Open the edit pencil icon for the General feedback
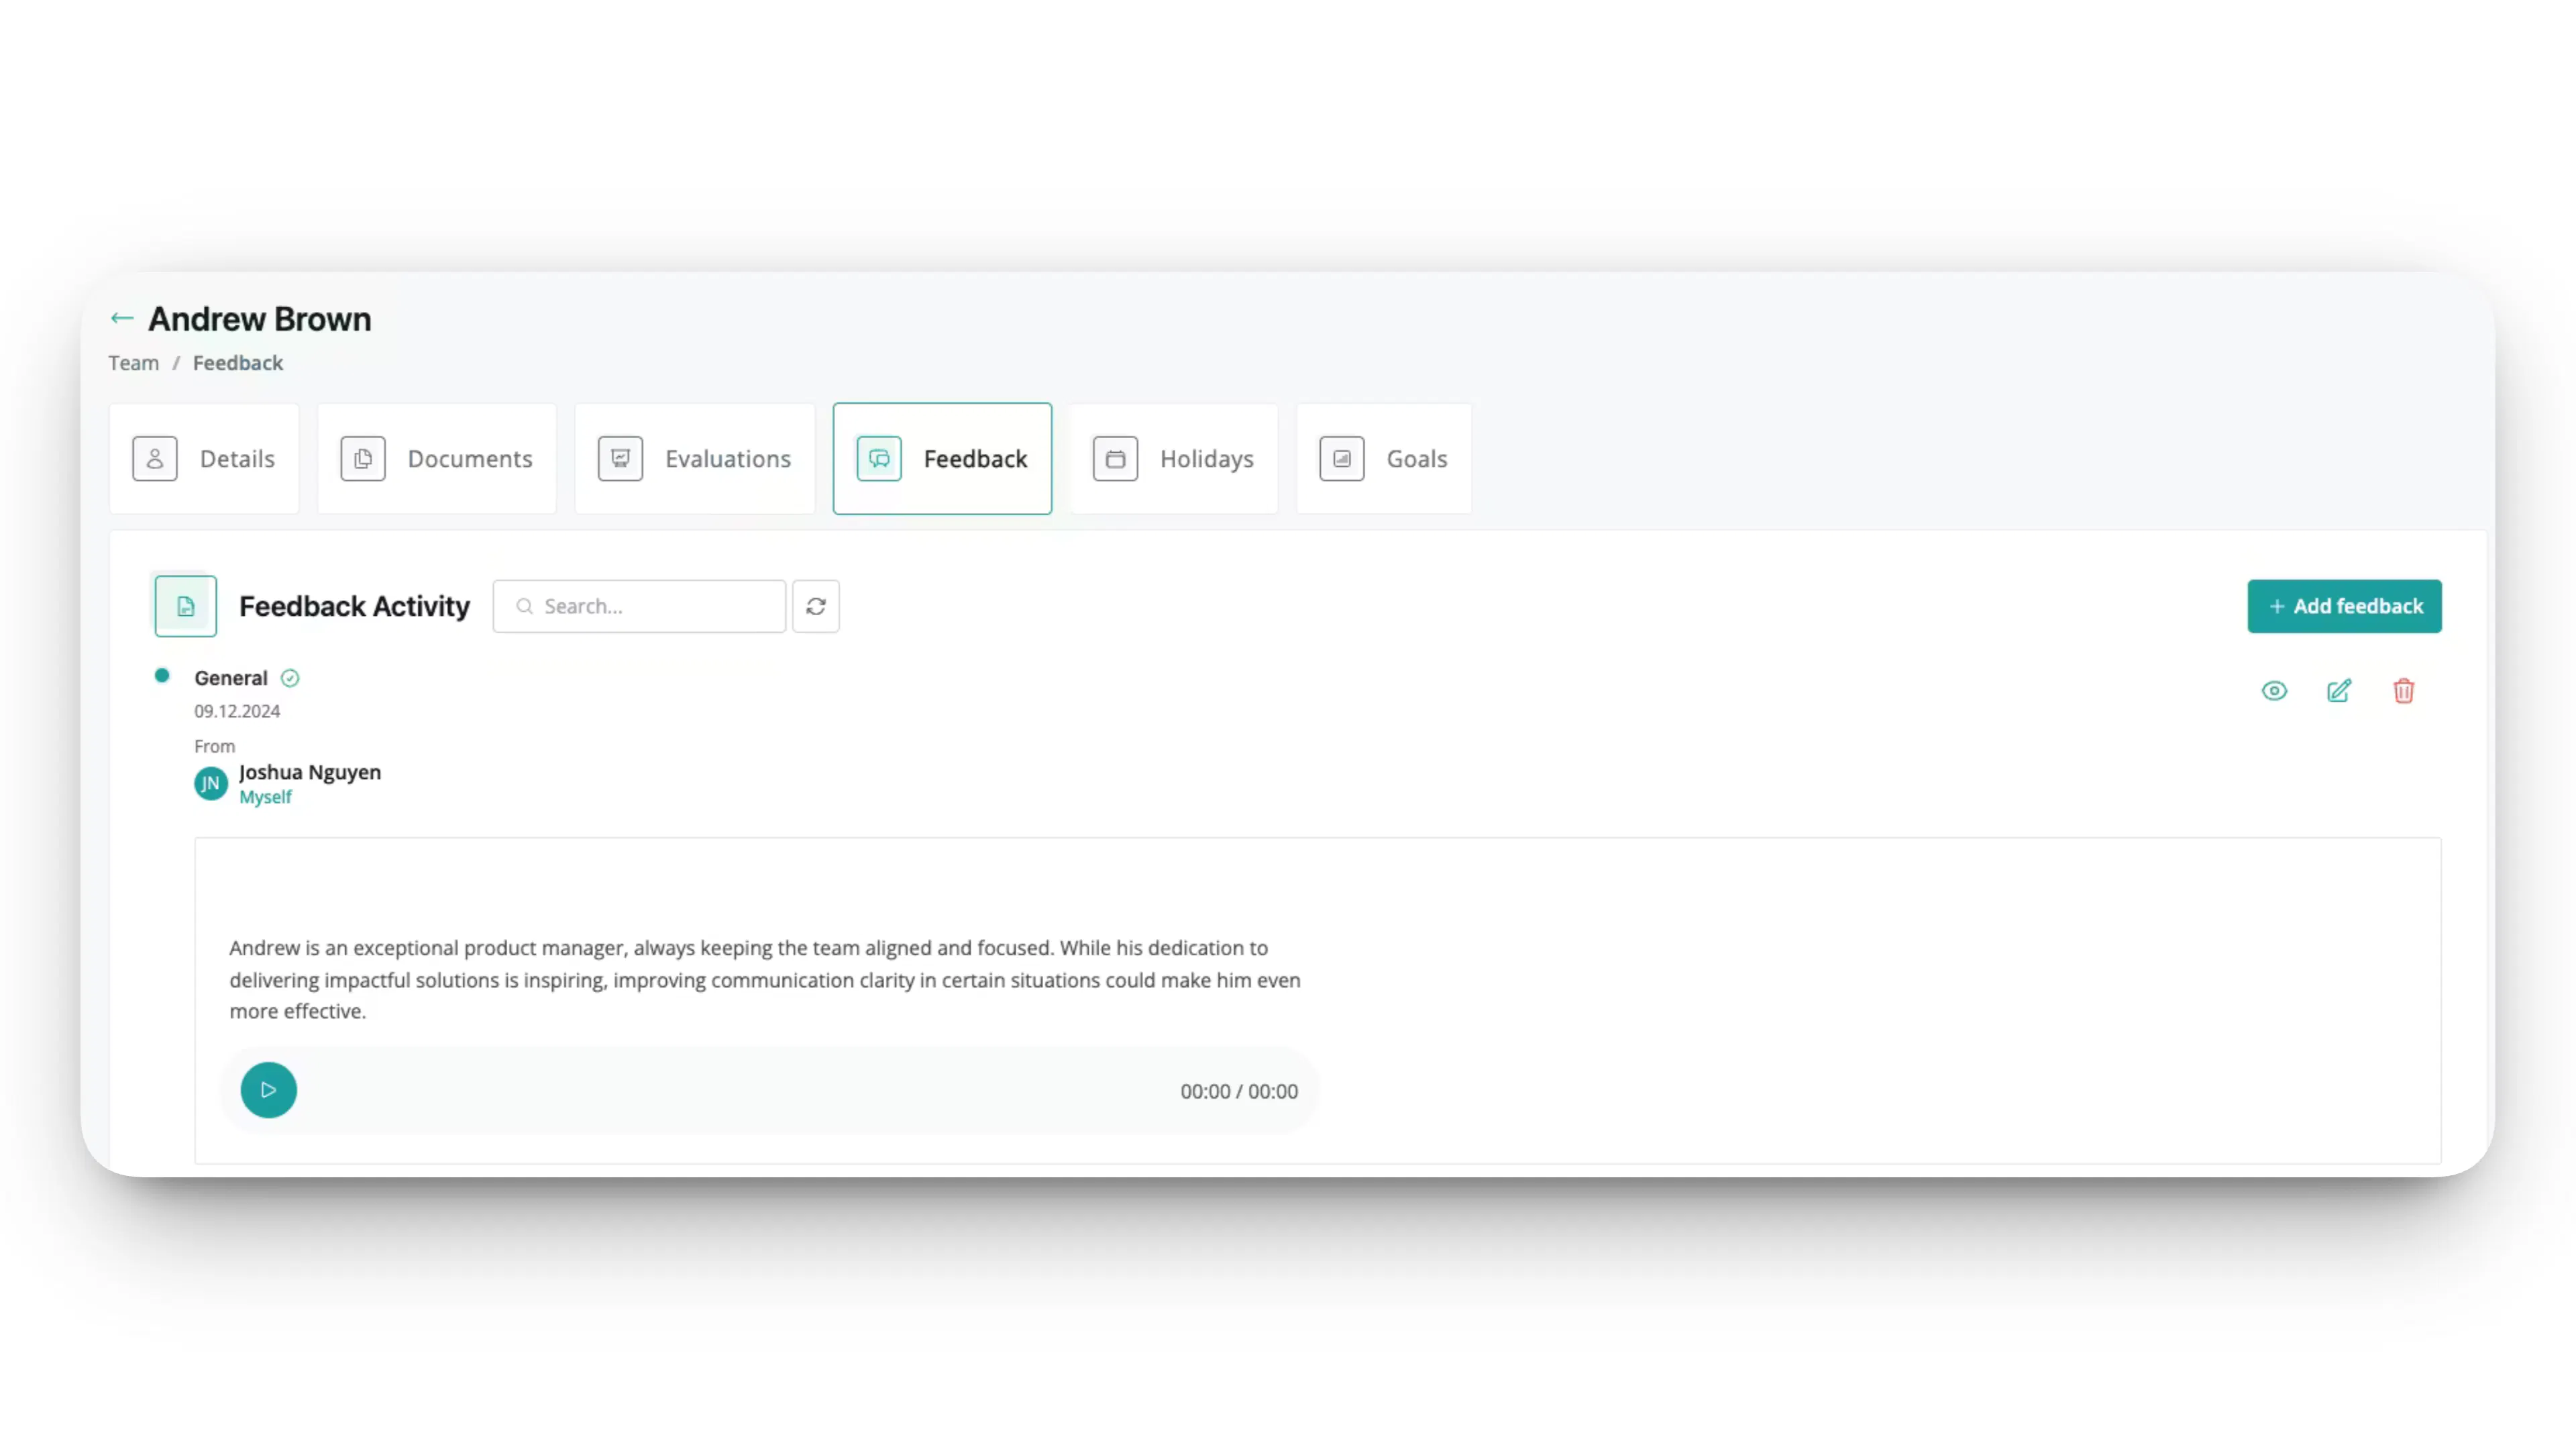This screenshot has width=2576, height=1449. 2339,691
